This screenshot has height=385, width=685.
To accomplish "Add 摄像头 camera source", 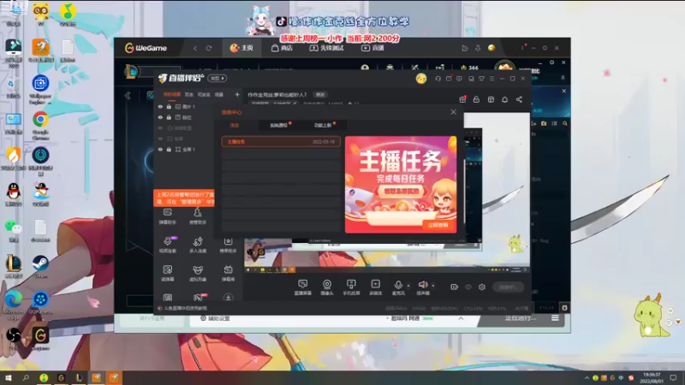I will 327,287.
